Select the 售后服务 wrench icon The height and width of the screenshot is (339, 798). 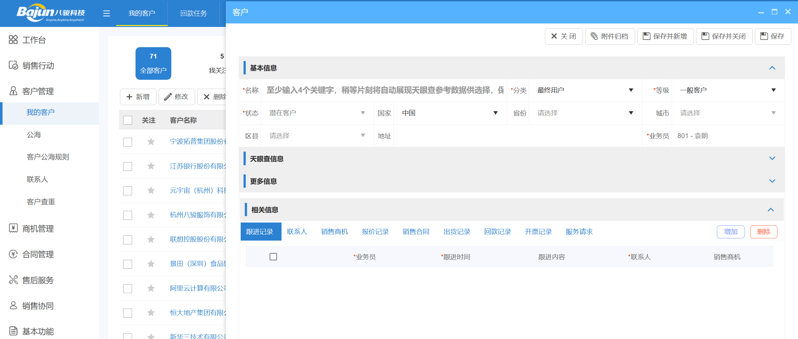[13, 280]
